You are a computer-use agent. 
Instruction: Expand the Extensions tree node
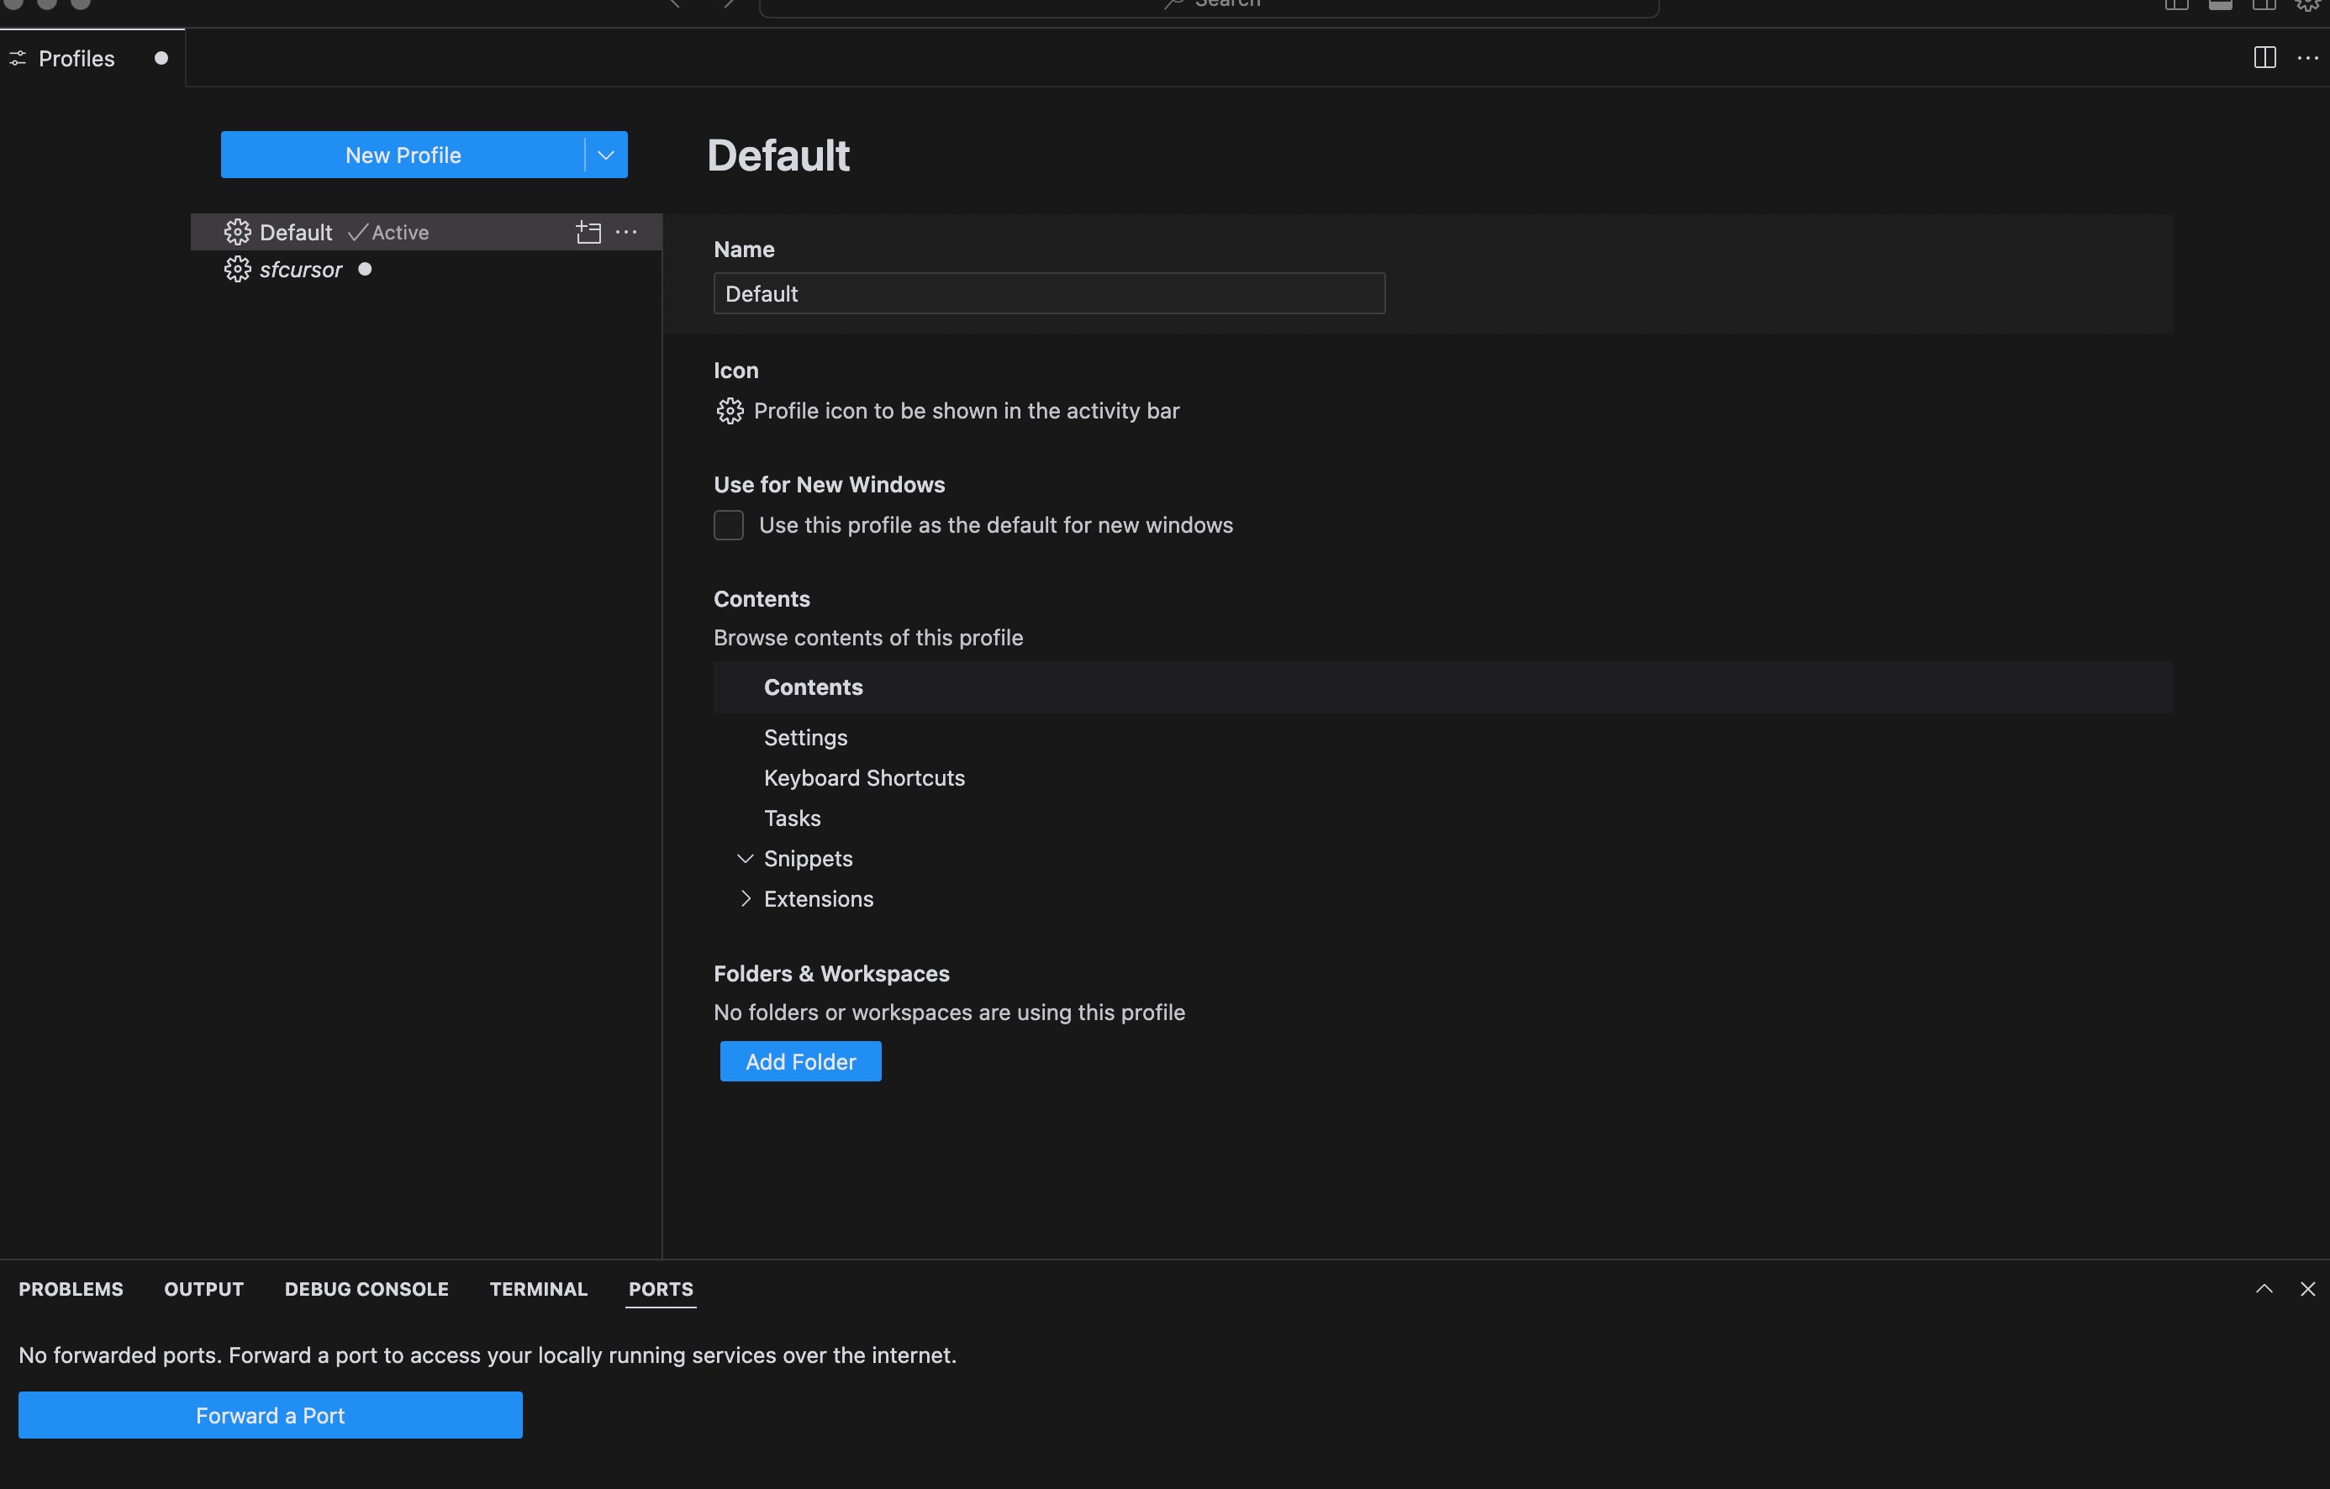[x=744, y=900]
